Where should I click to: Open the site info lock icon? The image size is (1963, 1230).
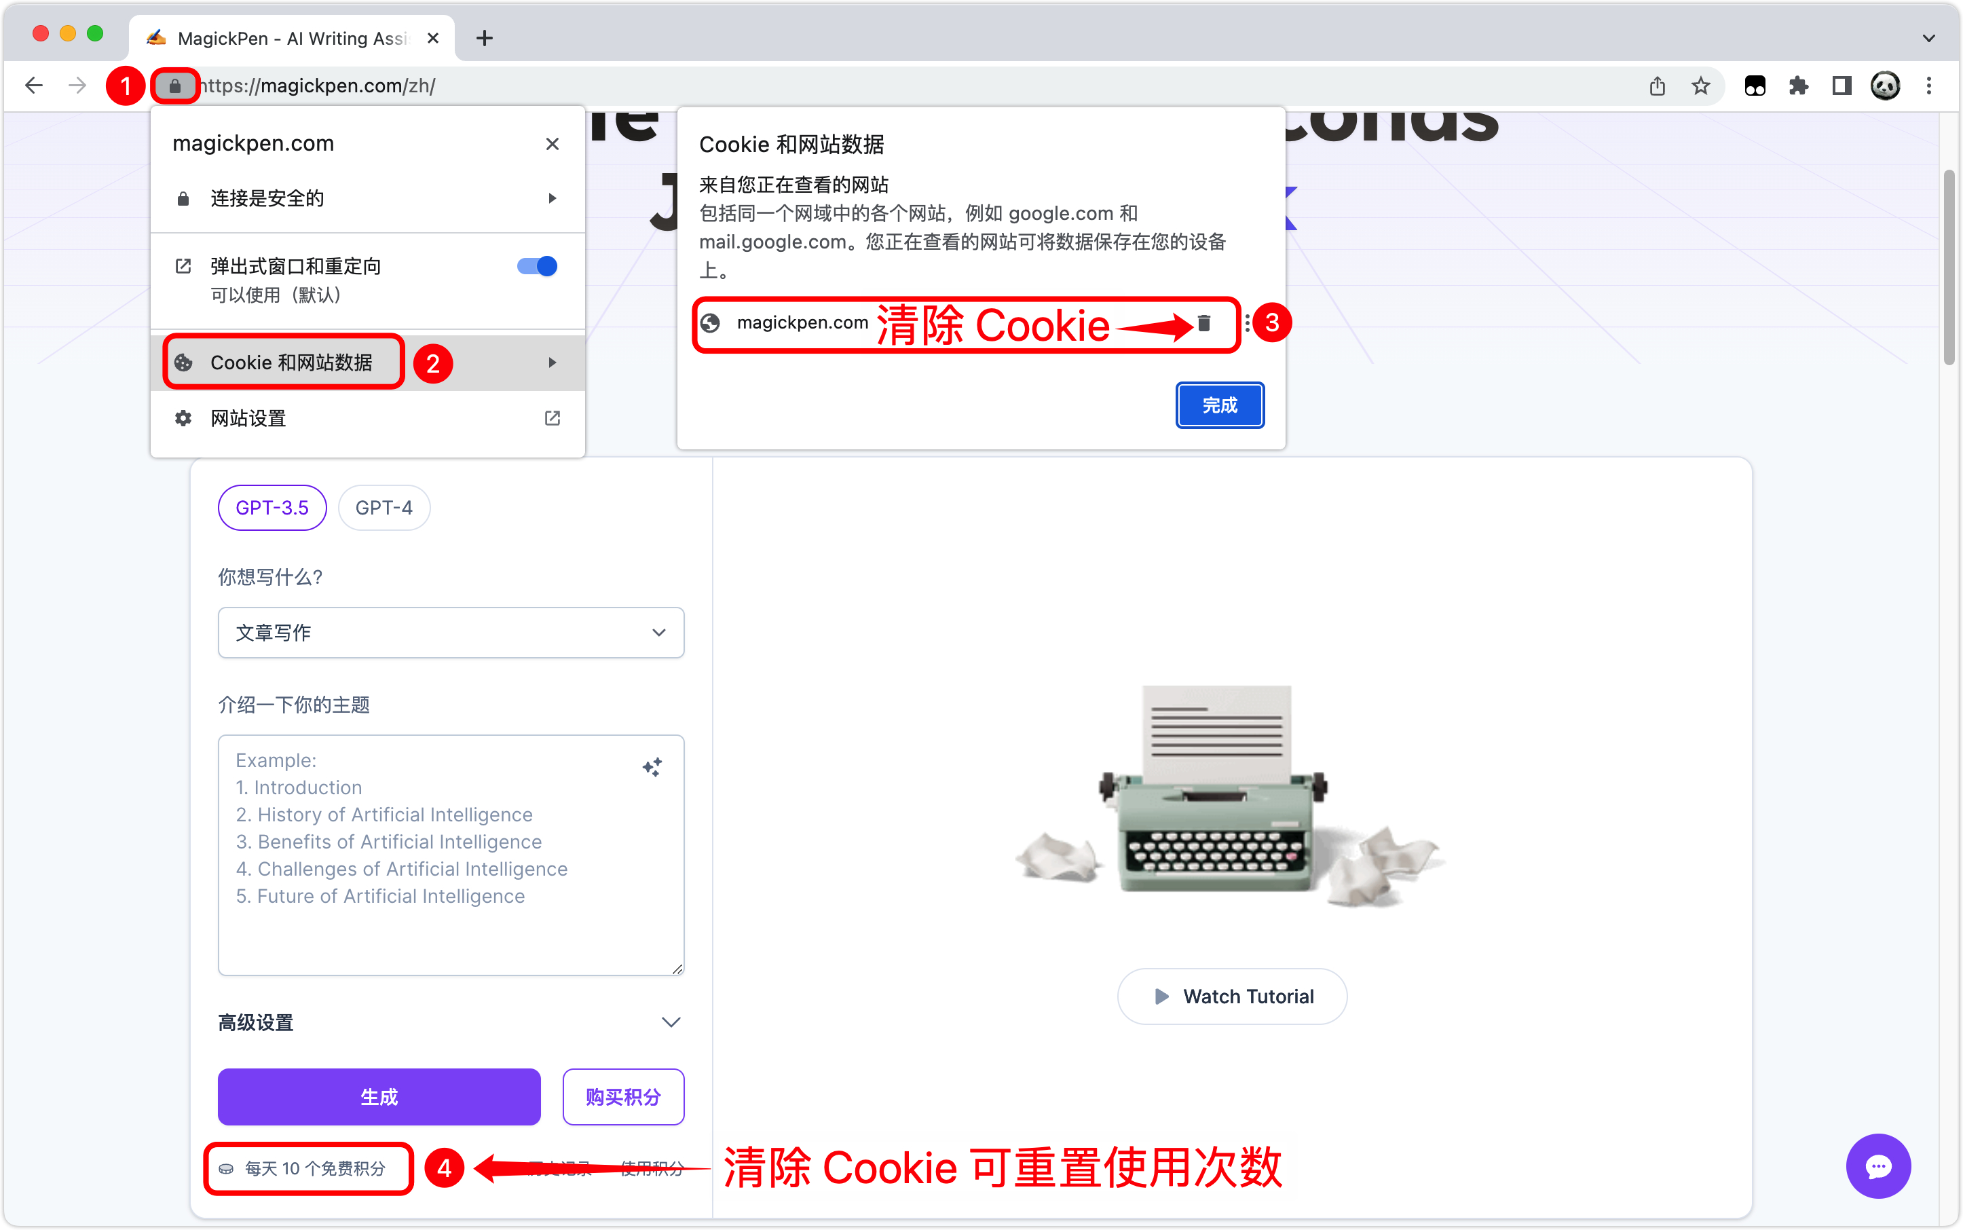(175, 86)
